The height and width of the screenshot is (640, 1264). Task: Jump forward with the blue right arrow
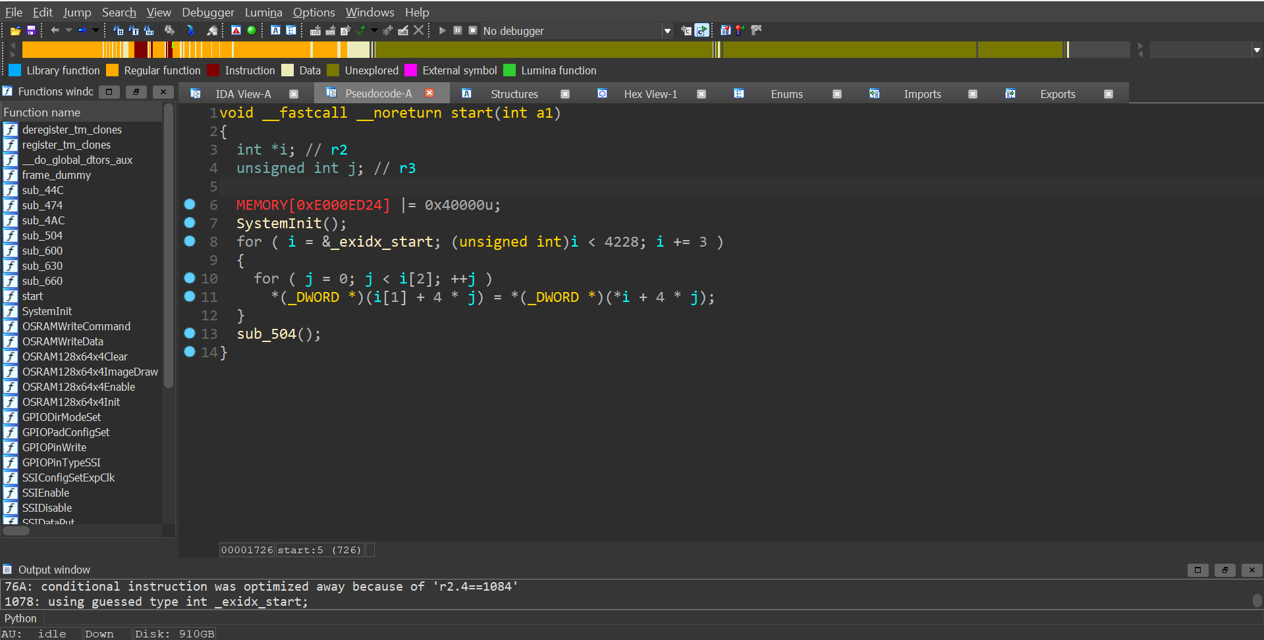(82, 30)
